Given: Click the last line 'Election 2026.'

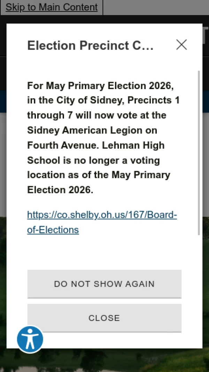Looking at the screenshot, I should pos(60,190).
